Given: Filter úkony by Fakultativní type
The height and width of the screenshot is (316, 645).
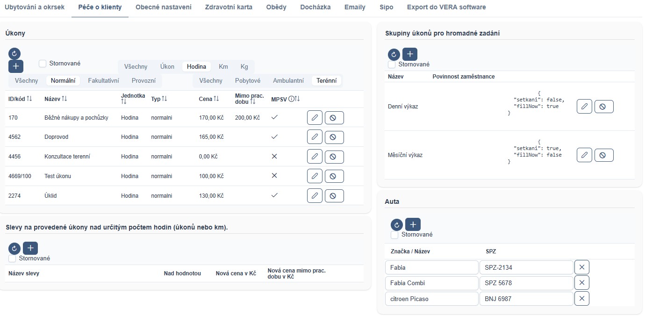Looking at the screenshot, I should 103,80.
